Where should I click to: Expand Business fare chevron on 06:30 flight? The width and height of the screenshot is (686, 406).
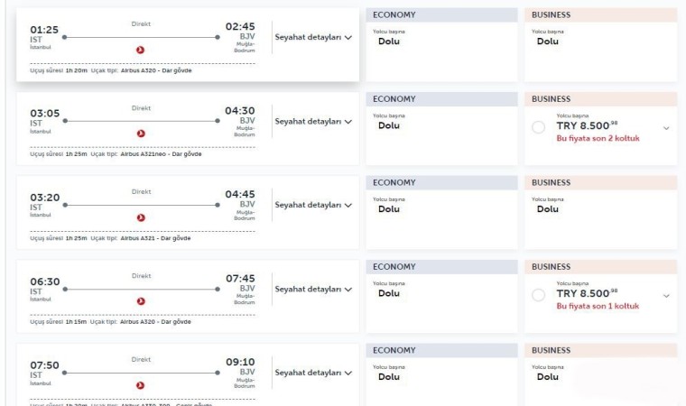point(666,296)
